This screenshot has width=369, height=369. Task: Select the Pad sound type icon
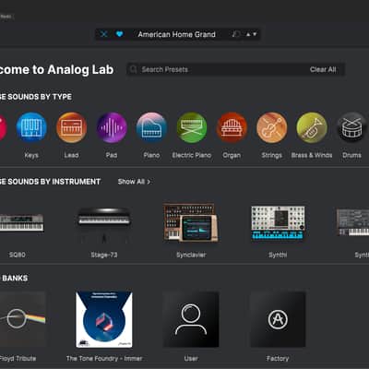click(112, 127)
